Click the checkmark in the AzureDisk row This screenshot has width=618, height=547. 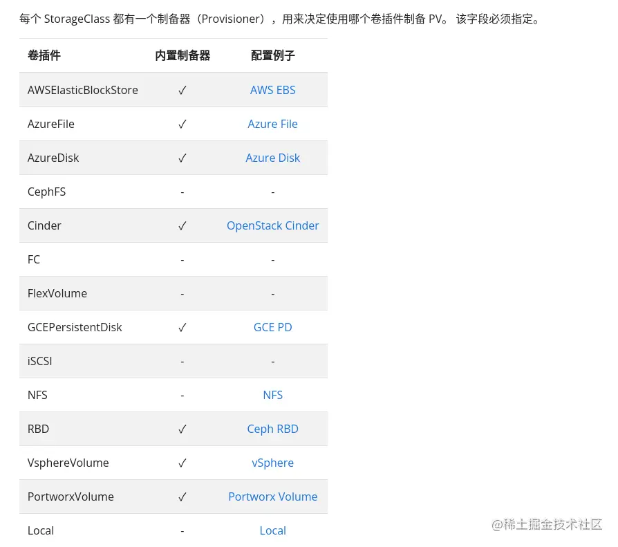click(182, 158)
